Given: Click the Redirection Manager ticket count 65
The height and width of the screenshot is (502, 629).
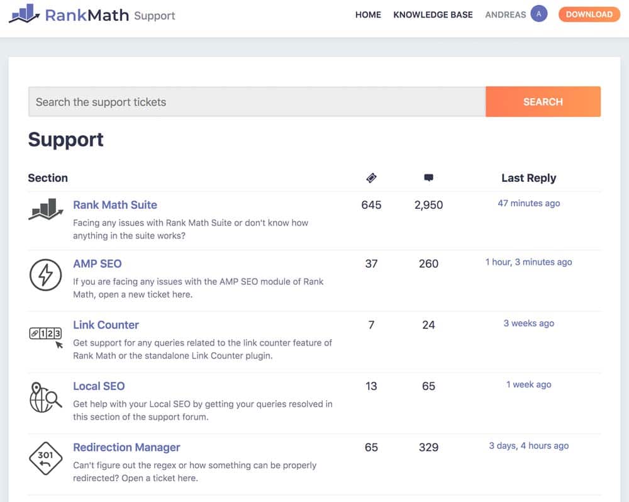Looking at the screenshot, I should point(371,447).
